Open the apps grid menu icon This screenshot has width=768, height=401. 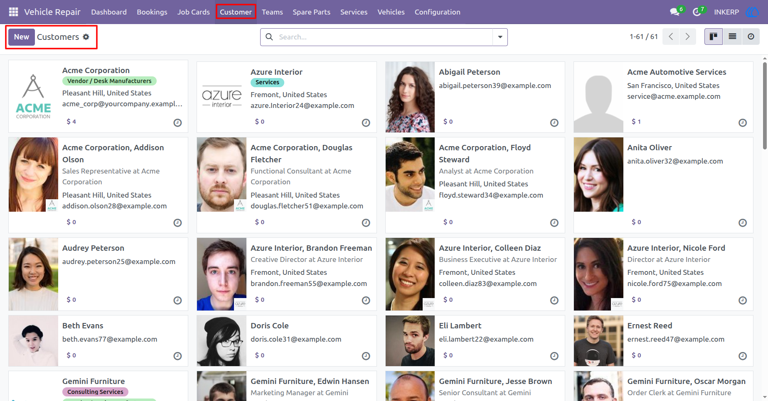pos(13,12)
